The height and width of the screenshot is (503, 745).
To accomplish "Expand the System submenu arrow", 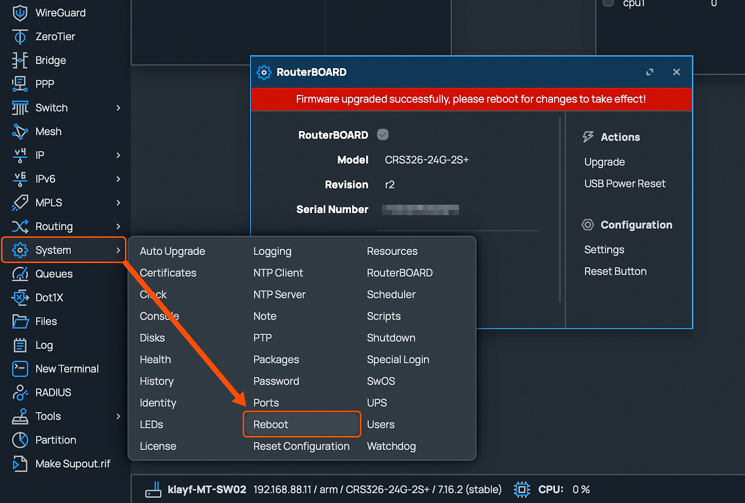I will pyautogui.click(x=118, y=250).
